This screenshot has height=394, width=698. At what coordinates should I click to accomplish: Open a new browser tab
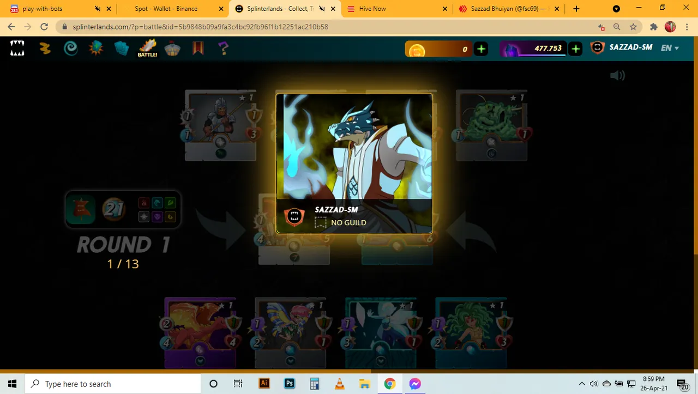coord(576,9)
